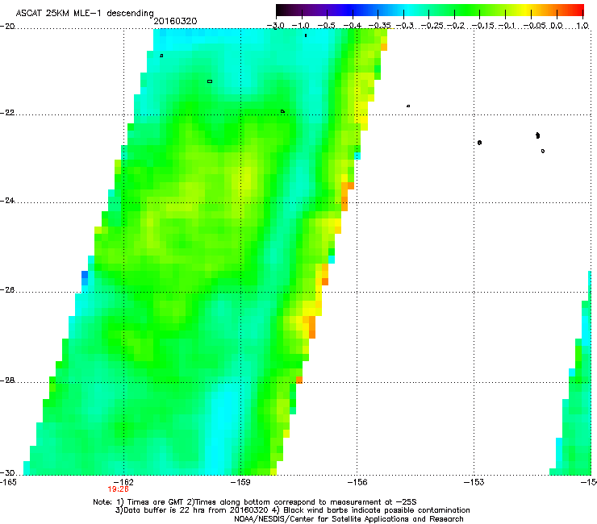Image resolution: width=597 pixels, height=524 pixels.
Task: Click the latitude label -30
Action: click(x=7, y=473)
